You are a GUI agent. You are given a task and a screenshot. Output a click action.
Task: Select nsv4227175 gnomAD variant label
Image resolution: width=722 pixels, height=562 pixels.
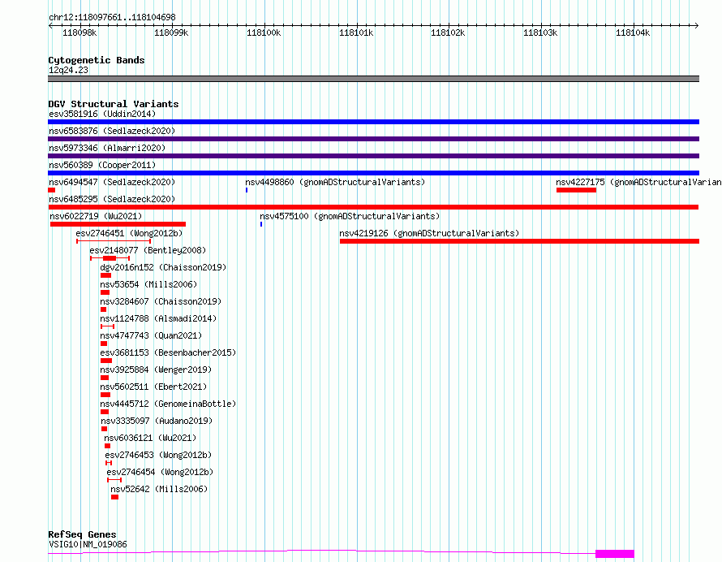pyautogui.click(x=638, y=182)
